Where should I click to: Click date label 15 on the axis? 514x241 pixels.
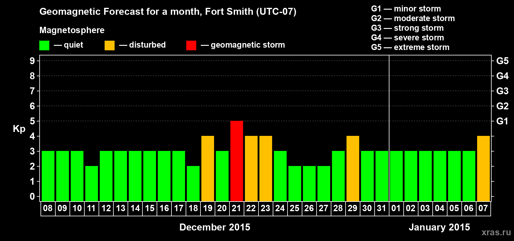click(149, 208)
